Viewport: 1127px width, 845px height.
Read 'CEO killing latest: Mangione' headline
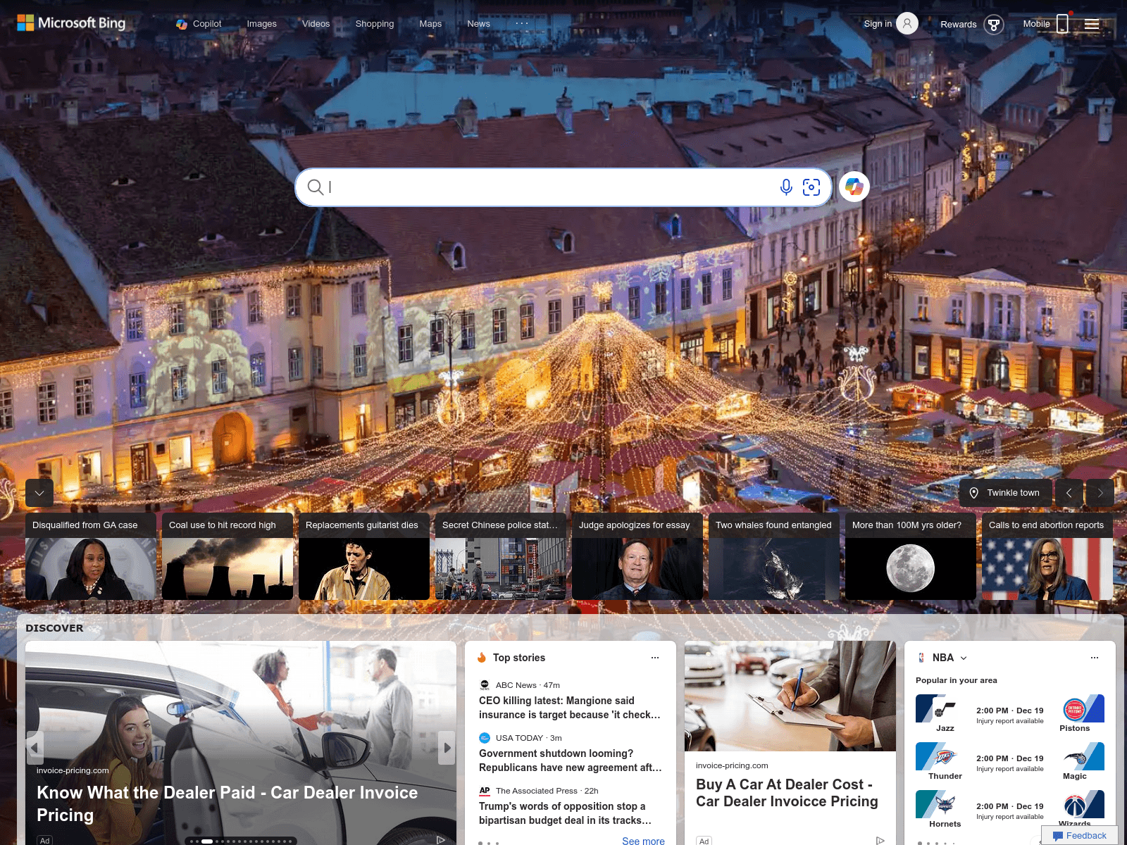pyautogui.click(x=570, y=708)
